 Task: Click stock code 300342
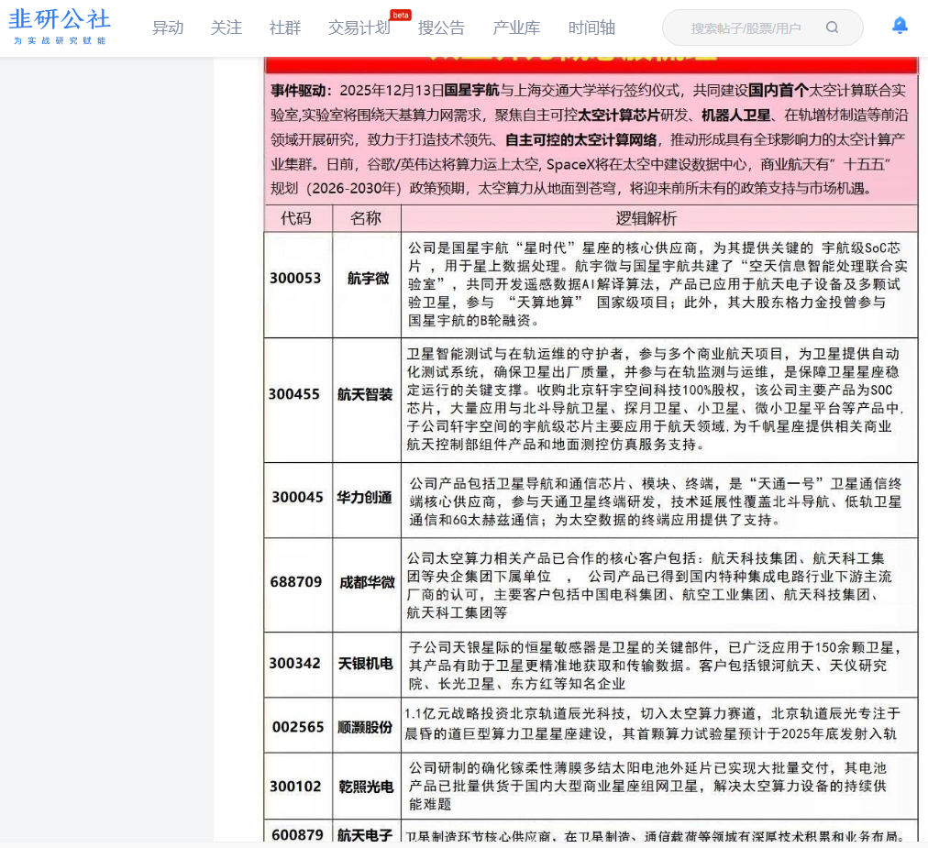294,664
